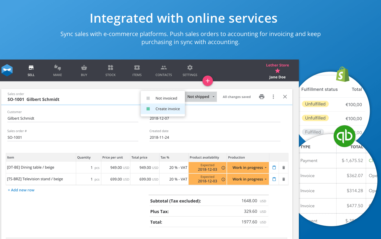Open the Make section

57,71
